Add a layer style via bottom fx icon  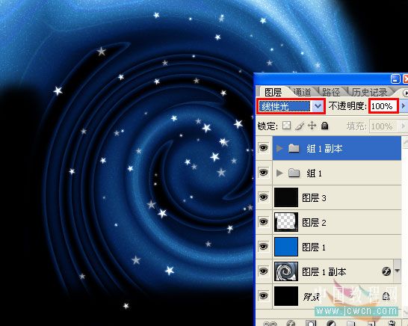tap(291, 324)
